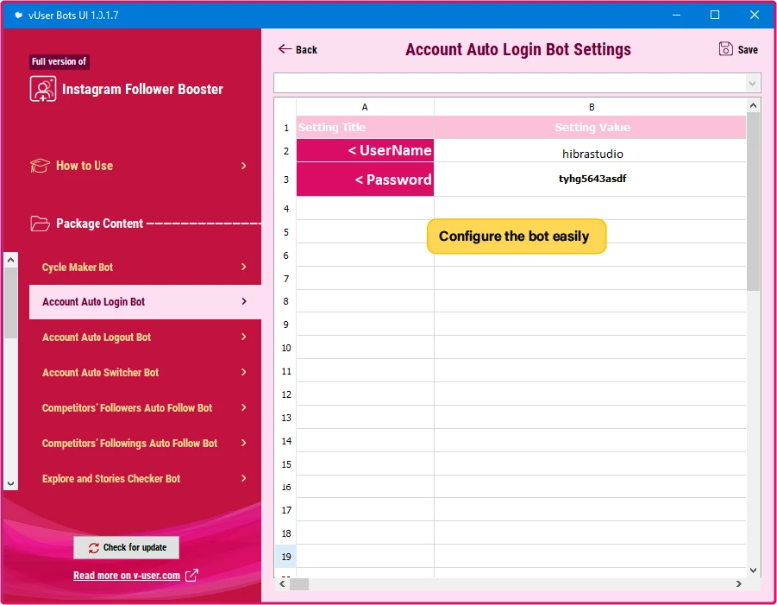The image size is (777, 605).
Task: Click the Check for update button
Action: pyautogui.click(x=127, y=547)
